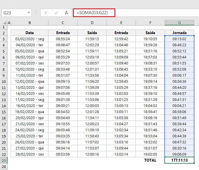Click Jornada cell 09:04:21
The height and width of the screenshot is (170, 199).
(x=179, y=106)
